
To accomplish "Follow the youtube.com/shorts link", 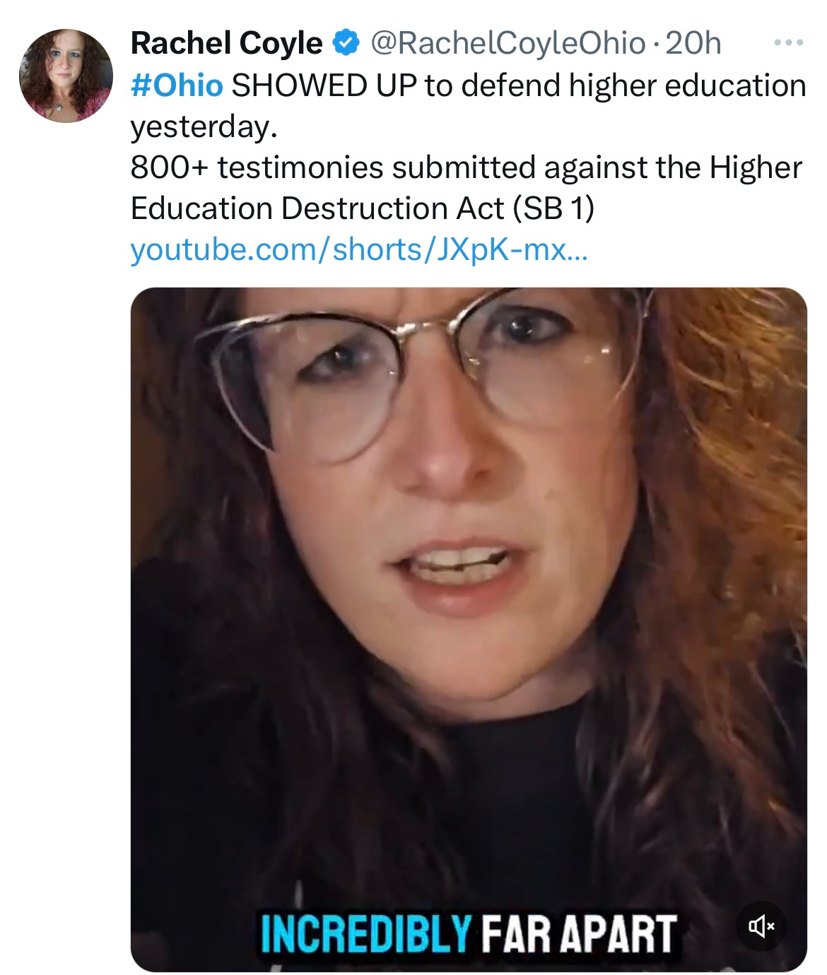I will (358, 249).
